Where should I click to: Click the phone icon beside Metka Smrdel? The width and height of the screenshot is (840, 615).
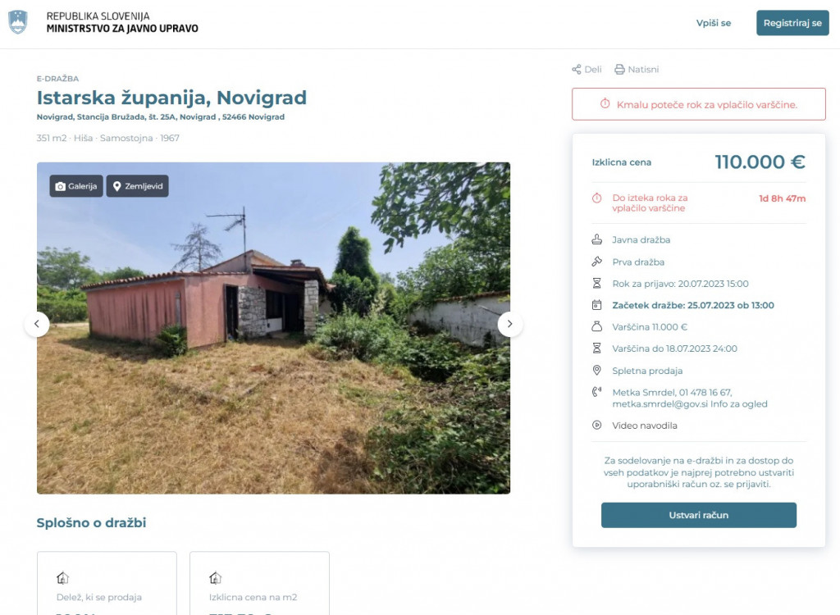(597, 392)
